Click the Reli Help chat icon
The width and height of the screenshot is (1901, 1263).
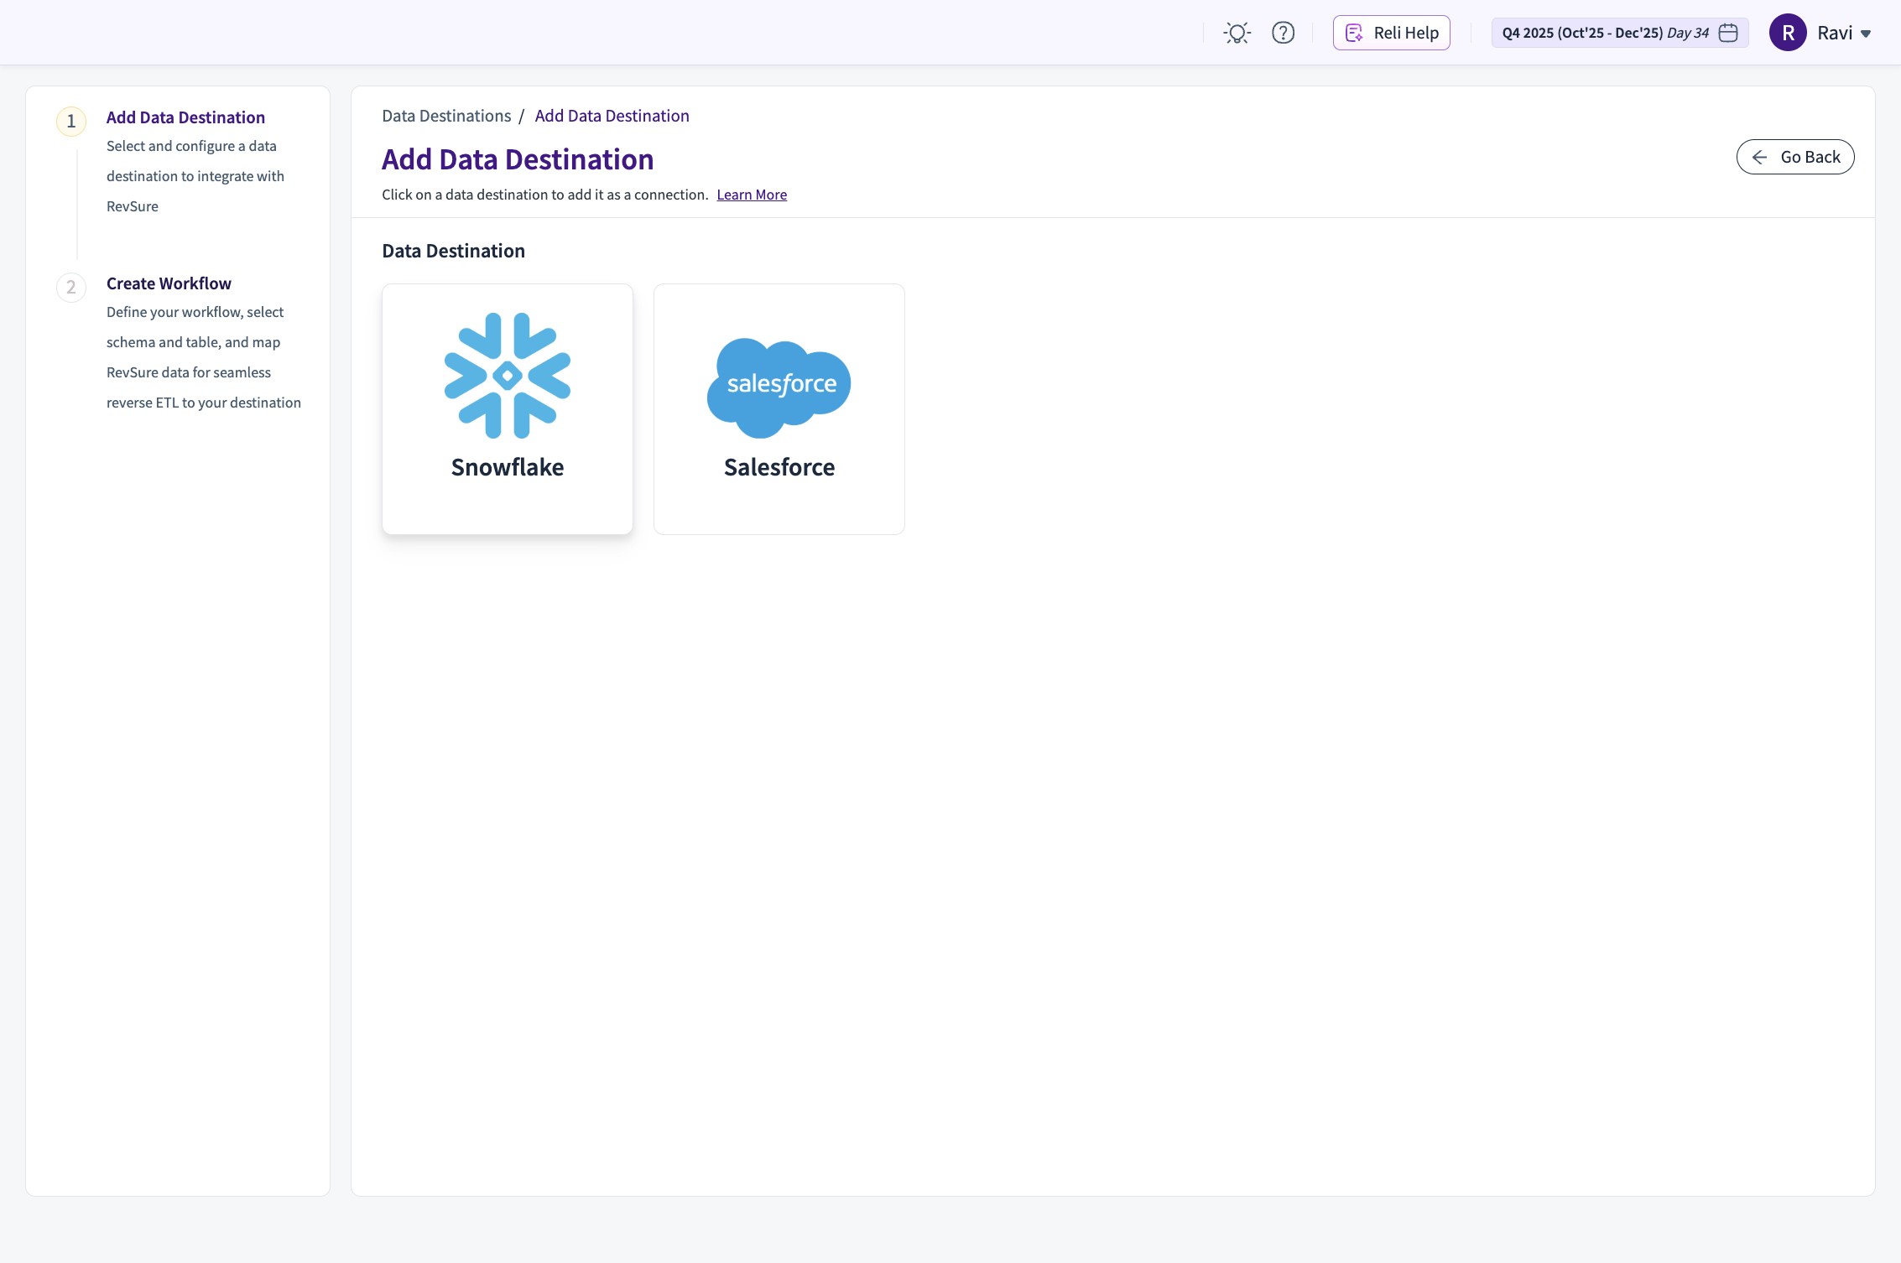(1353, 33)
